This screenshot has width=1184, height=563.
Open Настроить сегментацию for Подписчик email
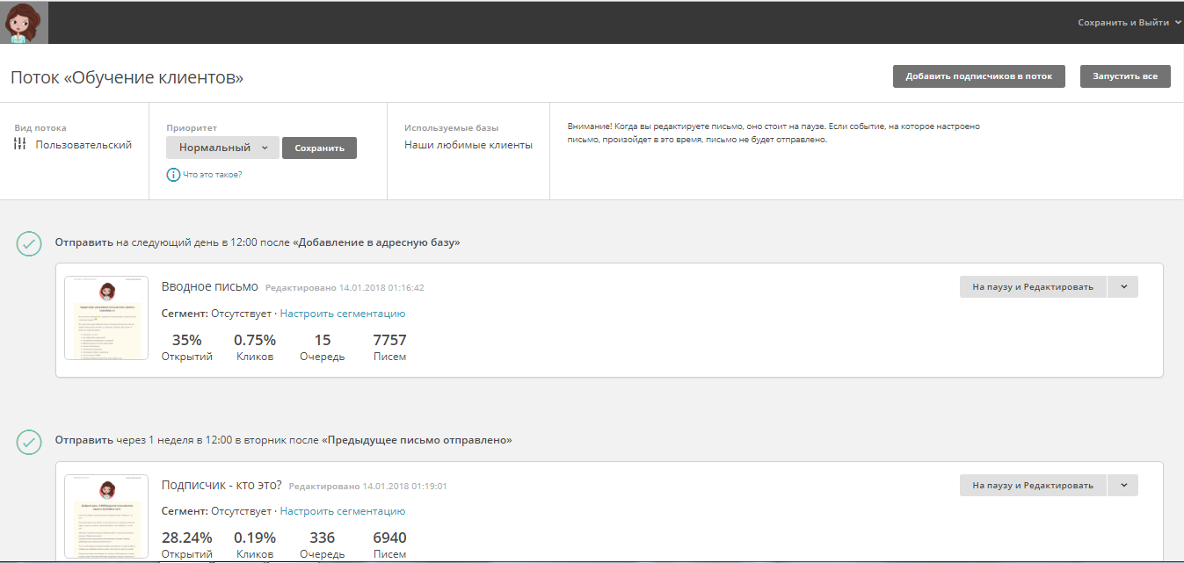click(x=342, y=511)
